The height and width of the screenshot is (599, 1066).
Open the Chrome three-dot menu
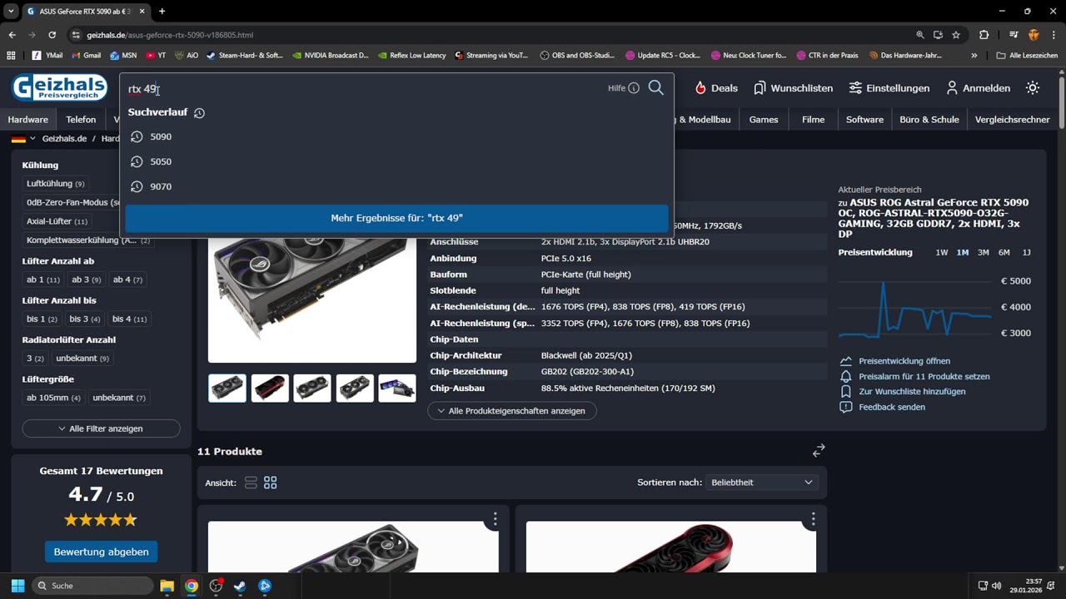coord(1054,35)
